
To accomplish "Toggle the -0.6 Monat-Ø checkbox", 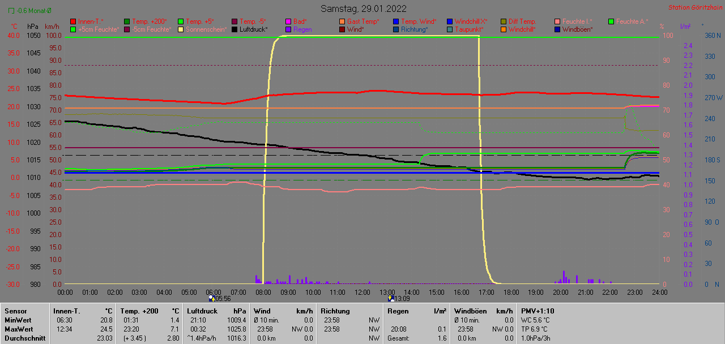I will tap(11, 11).
